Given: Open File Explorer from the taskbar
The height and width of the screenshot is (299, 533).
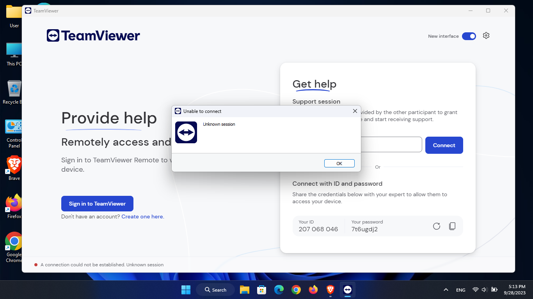Looking at the screenshot, I should click(244, 290).
